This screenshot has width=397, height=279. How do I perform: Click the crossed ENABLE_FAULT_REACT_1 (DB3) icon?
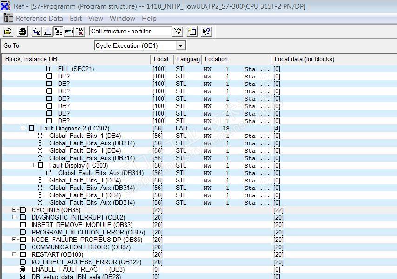coord(22,269)
